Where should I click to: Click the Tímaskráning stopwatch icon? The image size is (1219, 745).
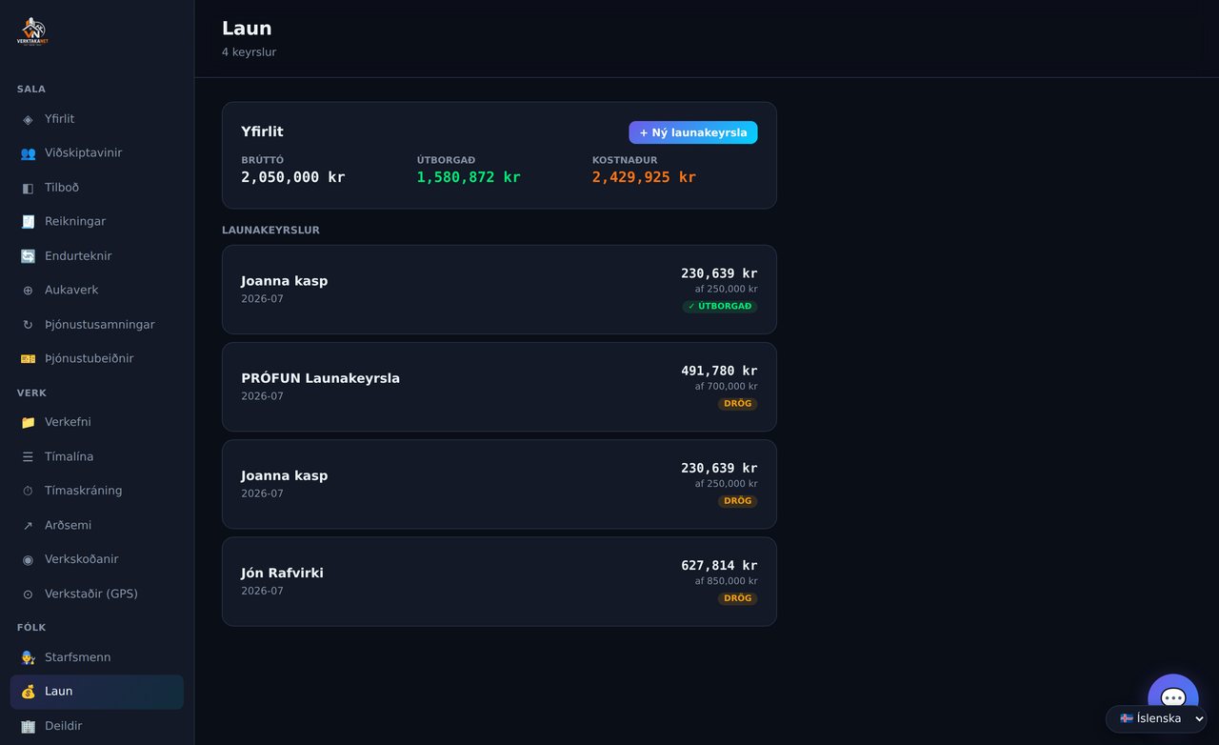pos(28,491)
